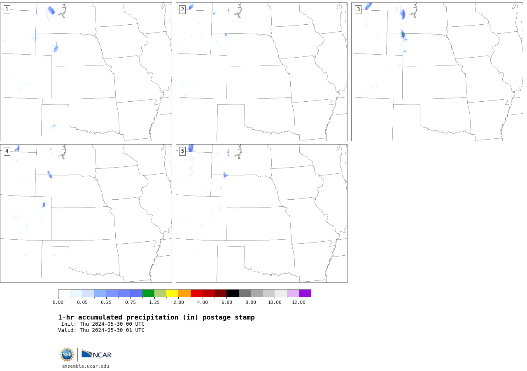Click the colorbar label 6.00
This screenshot has height=371, width=527.
[x=227, y=303]
